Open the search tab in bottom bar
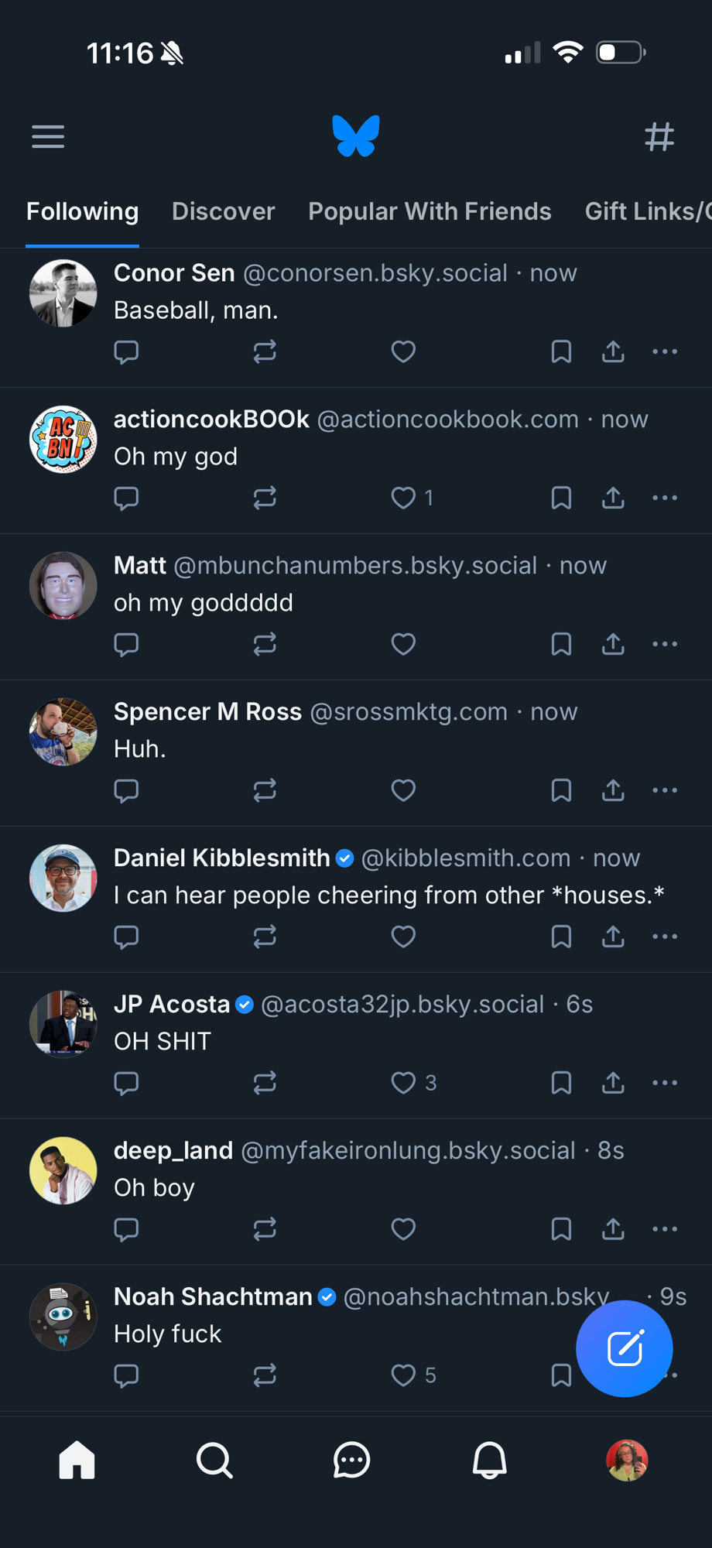The image size is (712, 1548). pos(214,1461)
